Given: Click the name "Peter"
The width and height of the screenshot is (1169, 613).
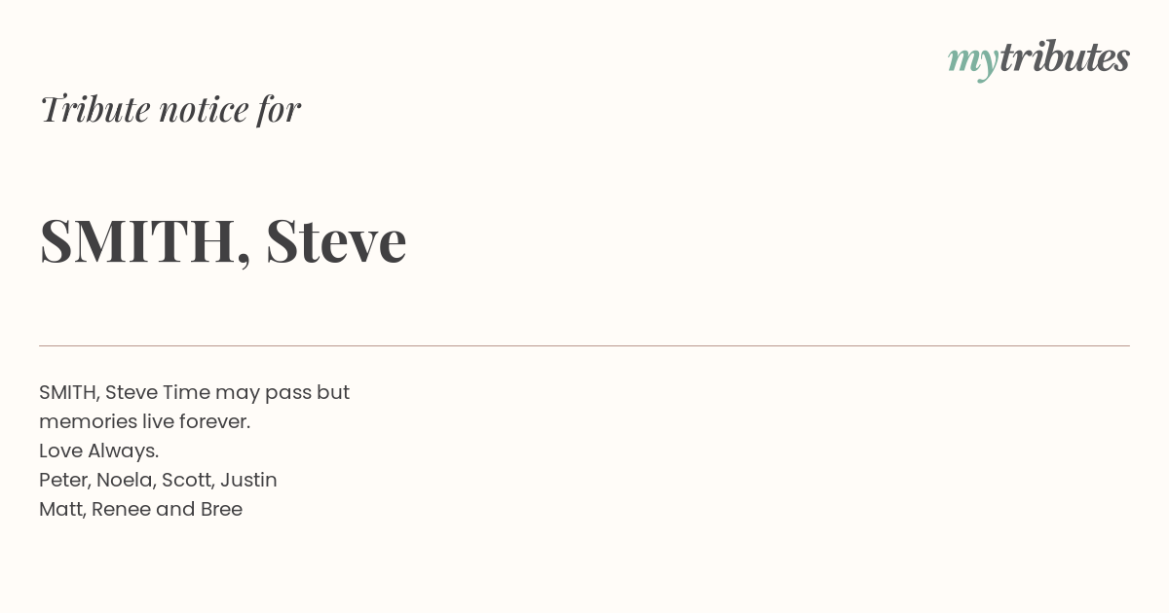Looking at the screenshot, I should tap(62, 480).
